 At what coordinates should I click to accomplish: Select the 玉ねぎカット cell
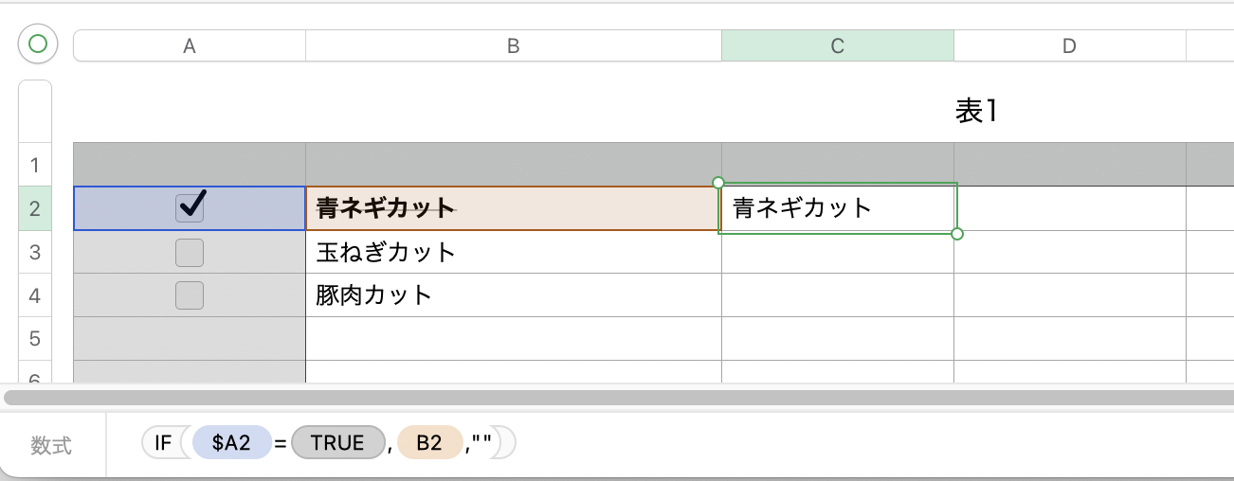[x=512, y=253]
